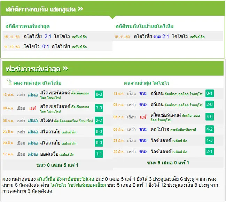Select the สถิติพบกันในบ้านสโลวีเนีย heading
This screenshot has height=202, width=226.
(x=145, y=26)
